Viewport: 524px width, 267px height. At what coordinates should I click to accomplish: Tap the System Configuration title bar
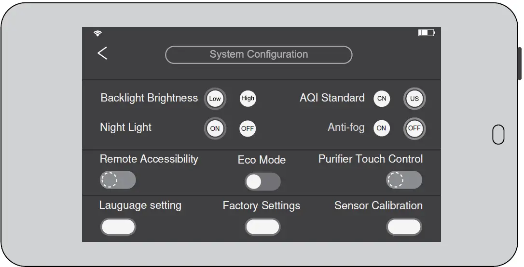(259, 55)
